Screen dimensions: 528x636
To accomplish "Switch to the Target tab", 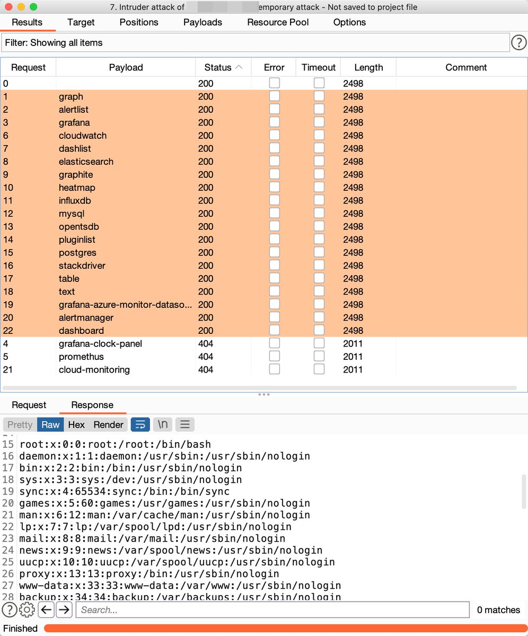I will 81,22.
